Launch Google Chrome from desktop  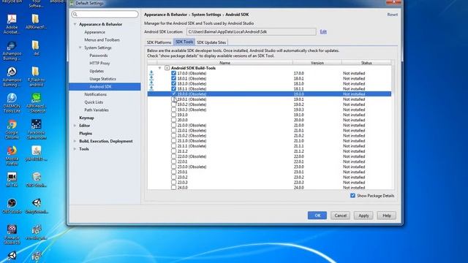tap(12, 129)
